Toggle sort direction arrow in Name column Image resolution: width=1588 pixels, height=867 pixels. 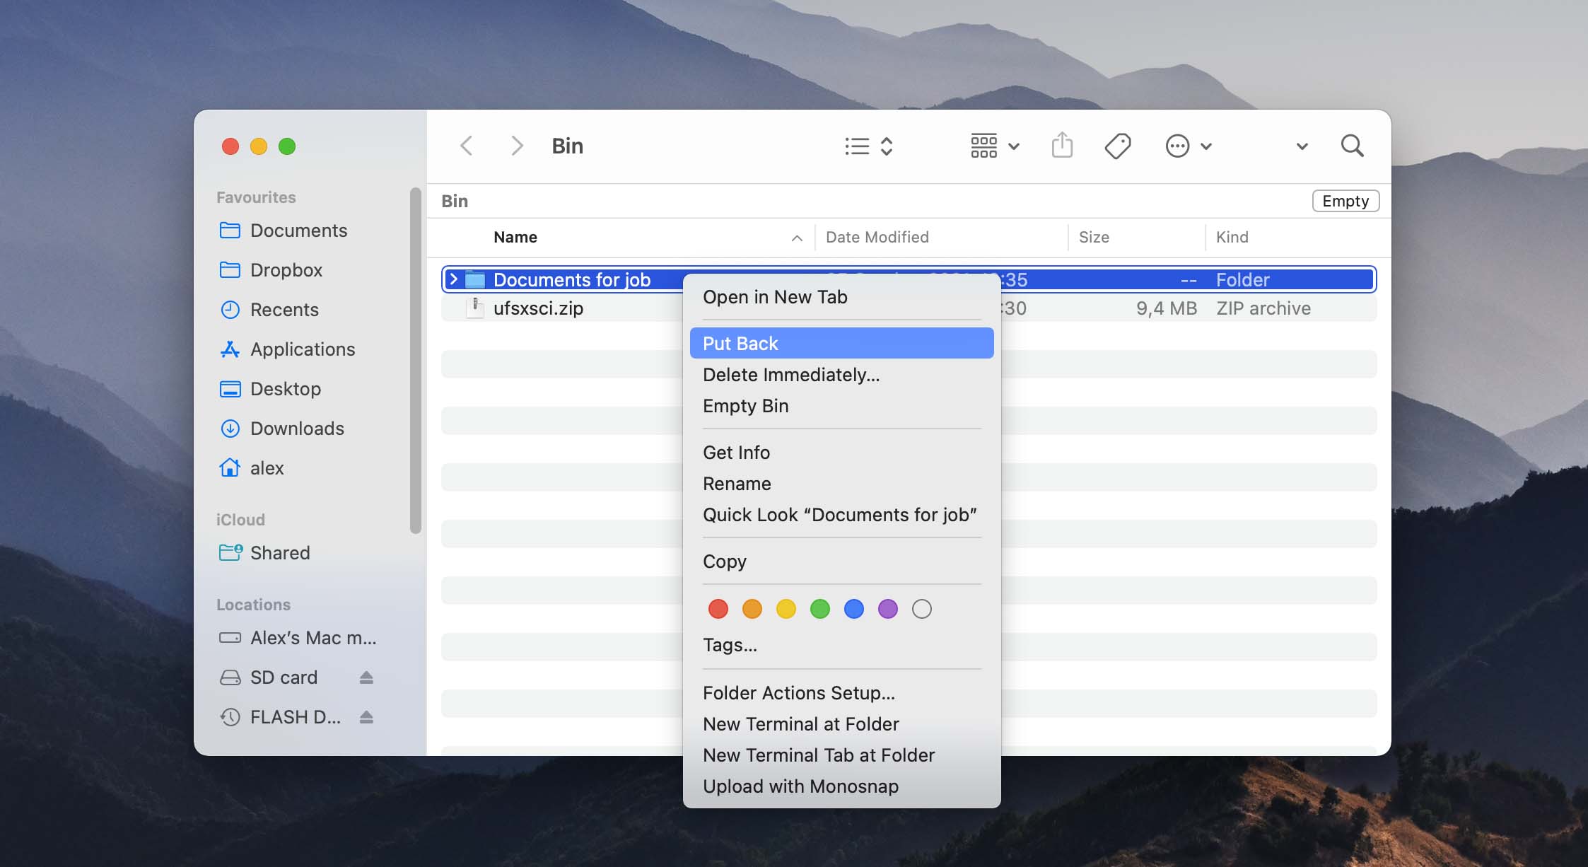(x=797, y=238)
